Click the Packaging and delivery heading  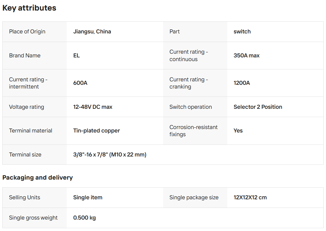[x=37, y=178]
